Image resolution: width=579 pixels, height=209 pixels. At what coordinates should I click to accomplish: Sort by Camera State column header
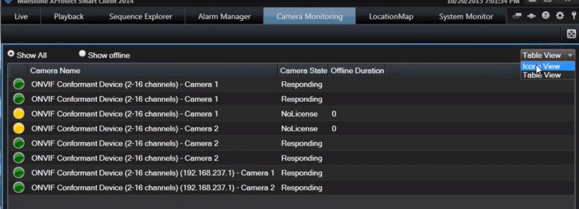tap(303, 70)
